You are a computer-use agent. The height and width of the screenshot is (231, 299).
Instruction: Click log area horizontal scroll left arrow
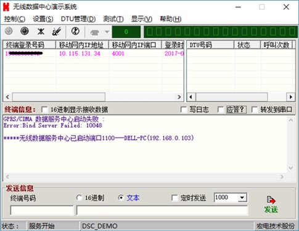[7, 177]
